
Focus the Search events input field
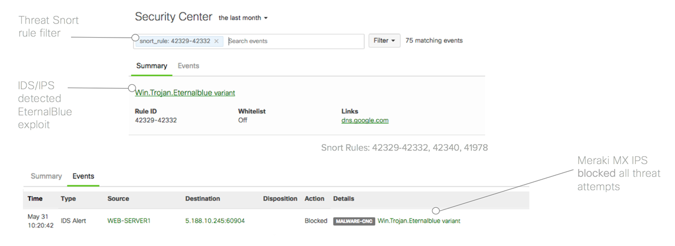[294, 41]
